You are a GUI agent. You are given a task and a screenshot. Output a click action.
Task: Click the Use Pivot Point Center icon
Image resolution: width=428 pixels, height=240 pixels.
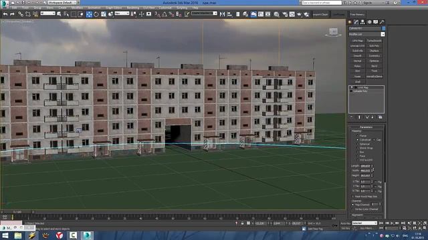point(133,14)
